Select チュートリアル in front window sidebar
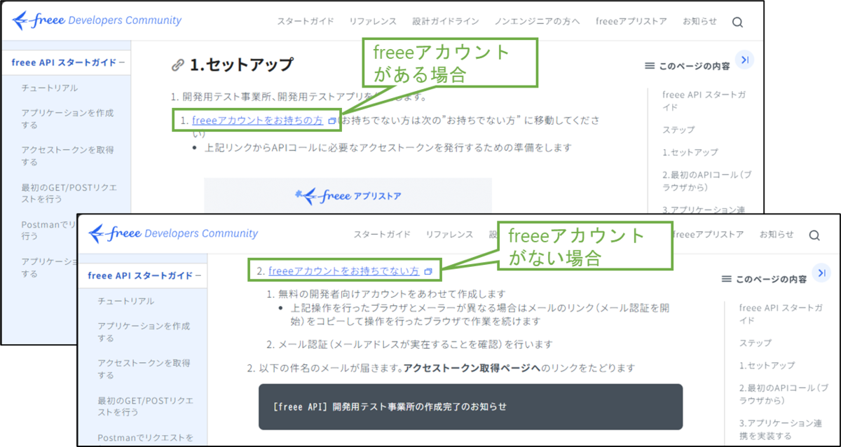This screenshot has width=841, height=447. click(x=127, y=301)
